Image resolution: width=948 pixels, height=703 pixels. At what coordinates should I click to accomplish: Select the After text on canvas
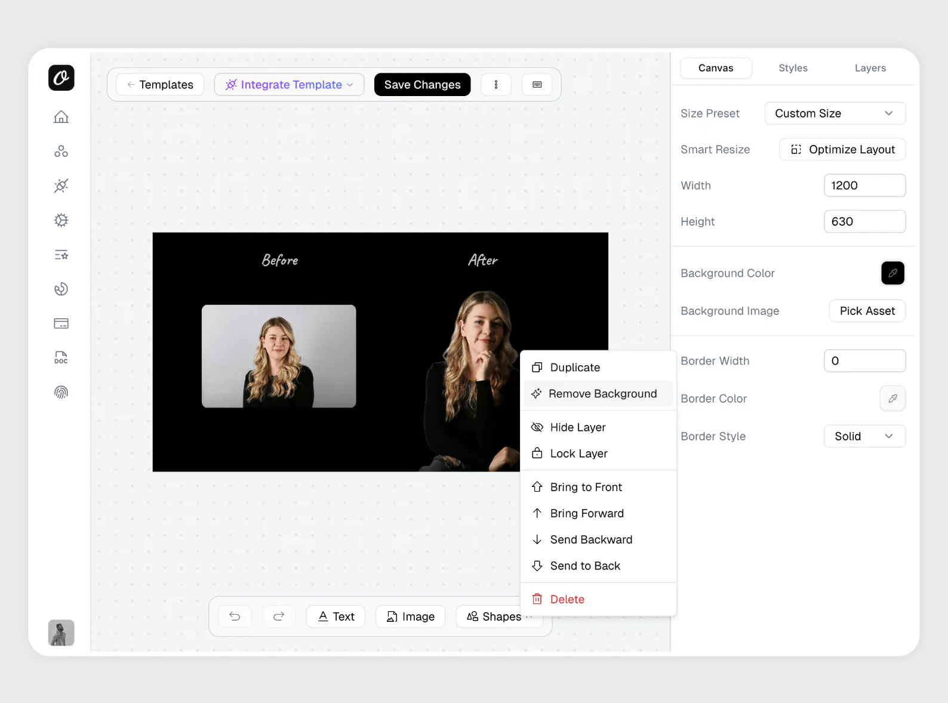[x=482, y=260]
